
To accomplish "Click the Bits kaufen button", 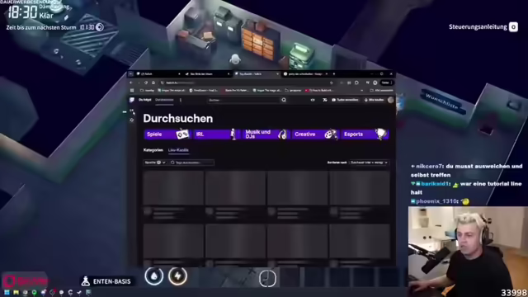I will [x=374, y=100].
